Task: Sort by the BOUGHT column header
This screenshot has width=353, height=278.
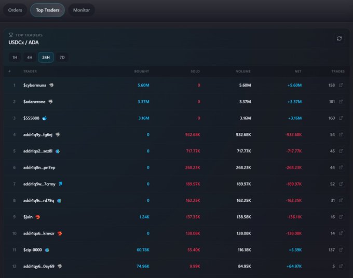Action: [142, 71]
